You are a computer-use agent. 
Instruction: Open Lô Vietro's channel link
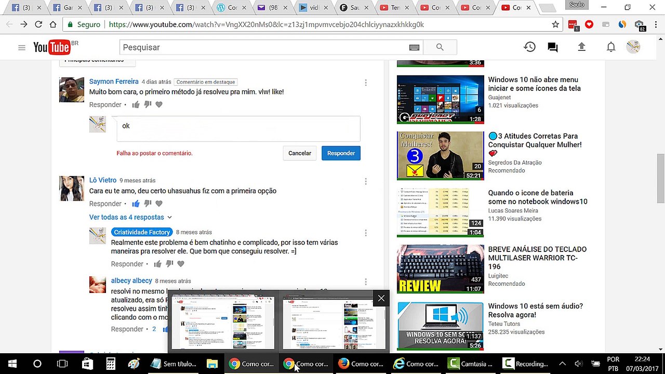[103, 180]
